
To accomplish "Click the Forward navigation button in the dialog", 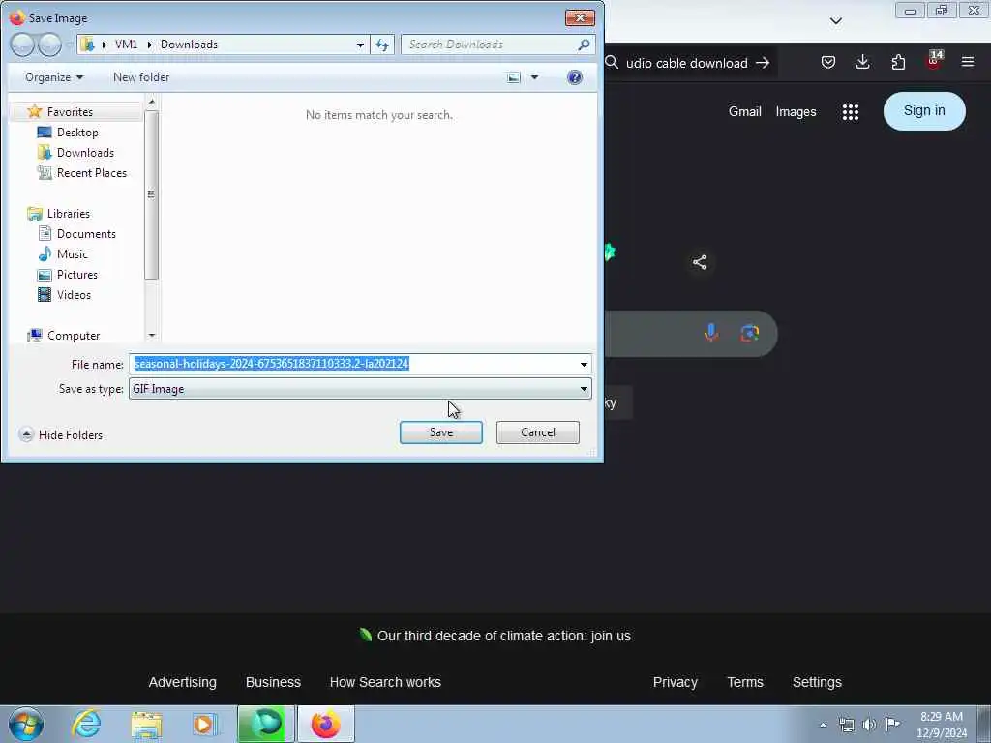I will [x=49, y=45].
